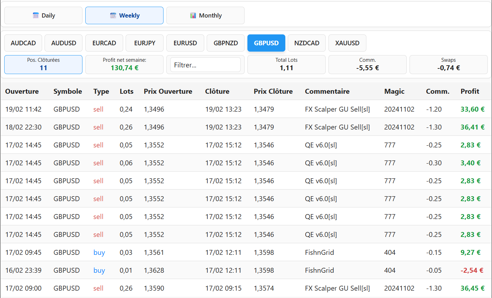
Task: Sort table by Profit column header
Action: pos(470,91)
